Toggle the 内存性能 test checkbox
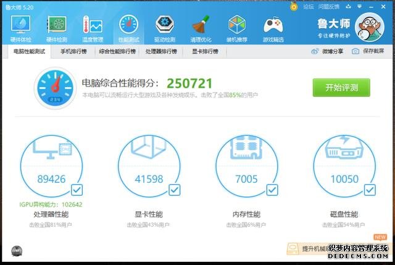 point(272,190)
